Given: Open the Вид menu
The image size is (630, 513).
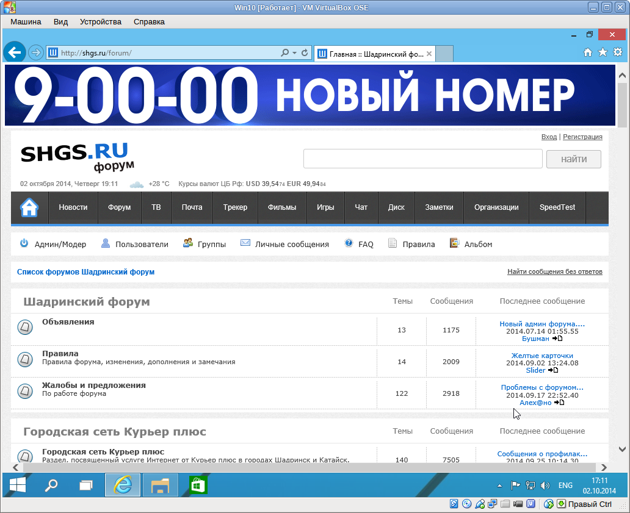Looking at the screenshot, I should [x=60, y=22].
